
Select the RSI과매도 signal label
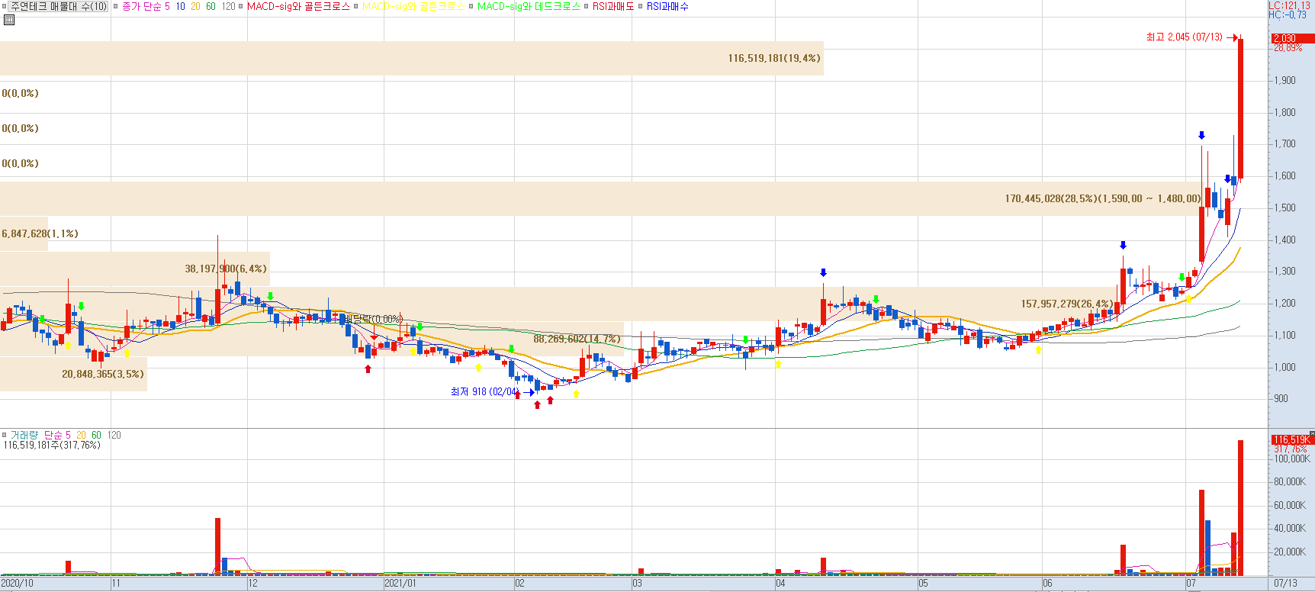613,6
